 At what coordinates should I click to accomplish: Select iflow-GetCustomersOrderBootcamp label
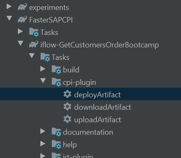click(99, 45)
